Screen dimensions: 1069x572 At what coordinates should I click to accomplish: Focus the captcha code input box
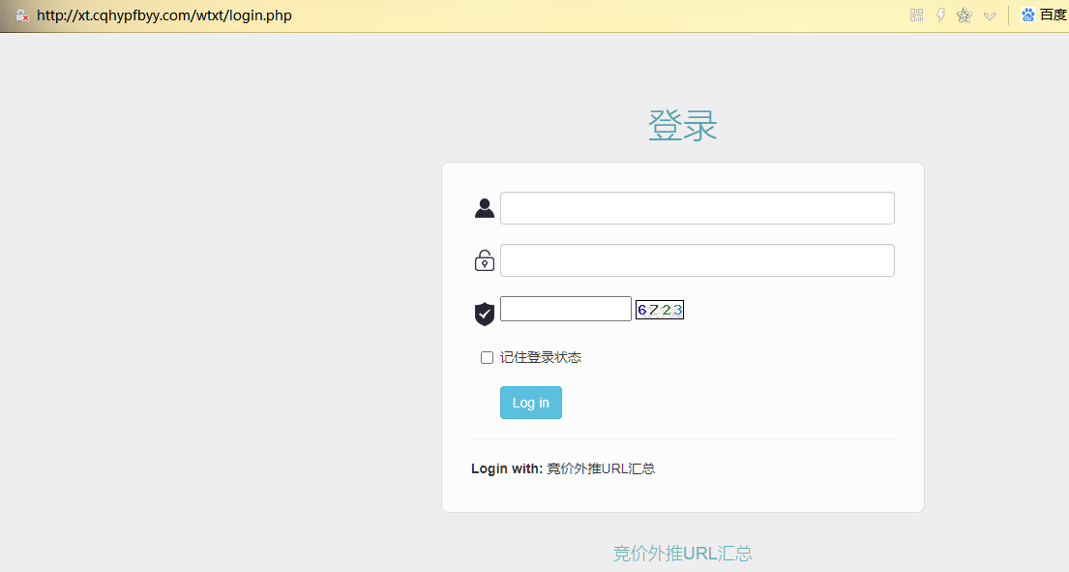[x=565, y=309]
